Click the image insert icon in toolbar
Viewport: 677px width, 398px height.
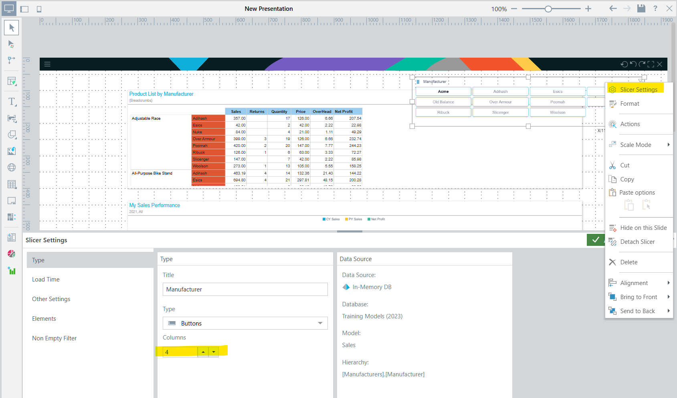(12, 151)
